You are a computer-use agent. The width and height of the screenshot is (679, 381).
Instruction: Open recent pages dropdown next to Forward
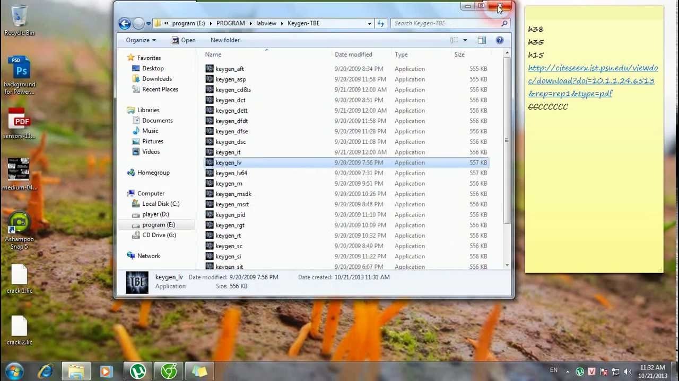(149, 23)
